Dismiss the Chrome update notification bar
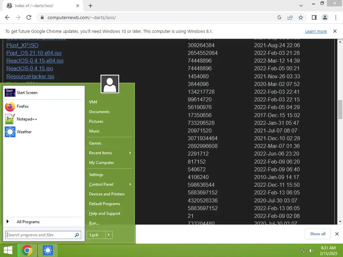 click(335, 31)
